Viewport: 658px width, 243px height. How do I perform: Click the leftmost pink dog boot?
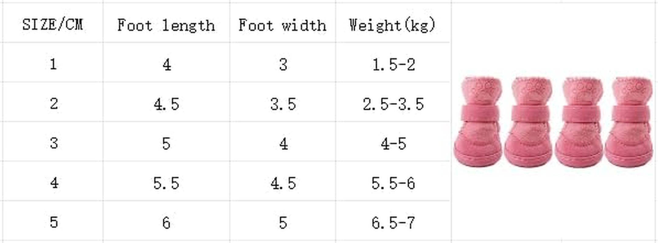(478, 122)
